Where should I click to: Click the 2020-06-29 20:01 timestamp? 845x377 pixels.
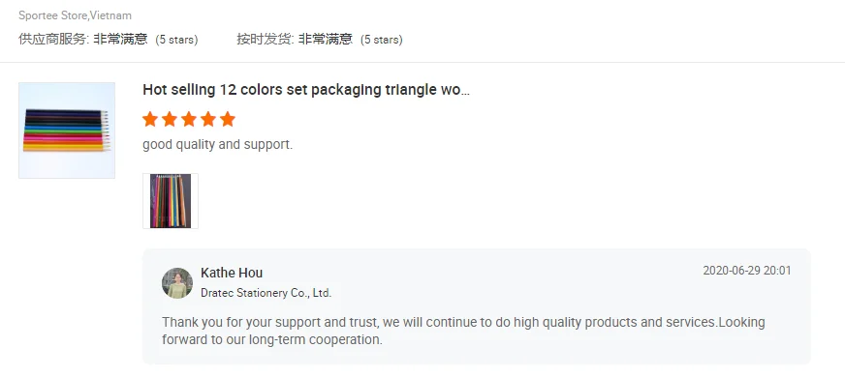(747, 271)
